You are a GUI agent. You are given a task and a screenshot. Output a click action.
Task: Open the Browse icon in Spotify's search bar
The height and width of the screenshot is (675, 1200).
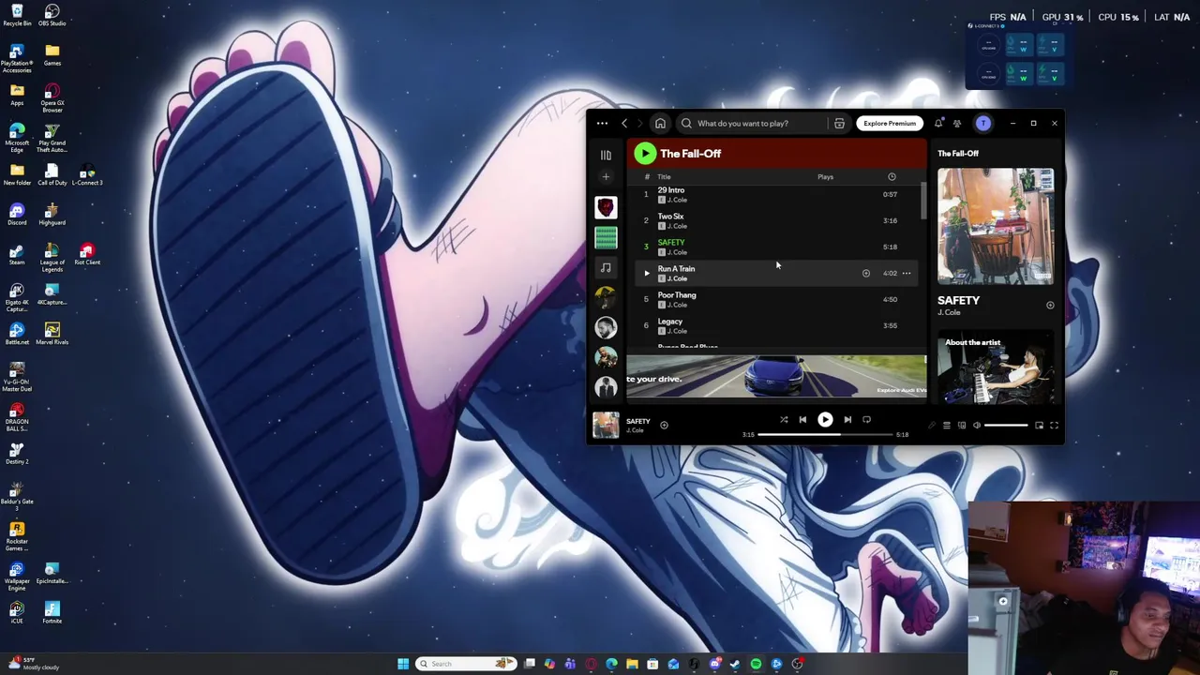point(839,123)
